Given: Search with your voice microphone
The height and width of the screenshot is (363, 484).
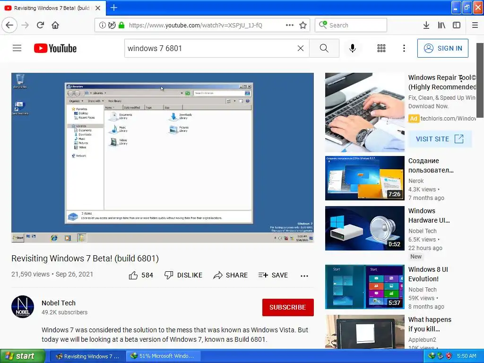Looking at the screenshot, I should [353, 48].
